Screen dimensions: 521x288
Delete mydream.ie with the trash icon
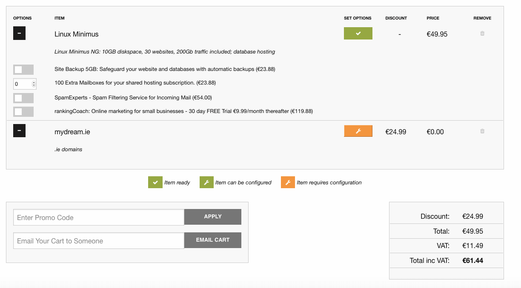coord(482,131)
